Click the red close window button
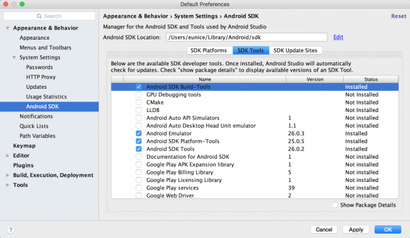The width and height of the screenshot is (410, 238). coord(6,4)
